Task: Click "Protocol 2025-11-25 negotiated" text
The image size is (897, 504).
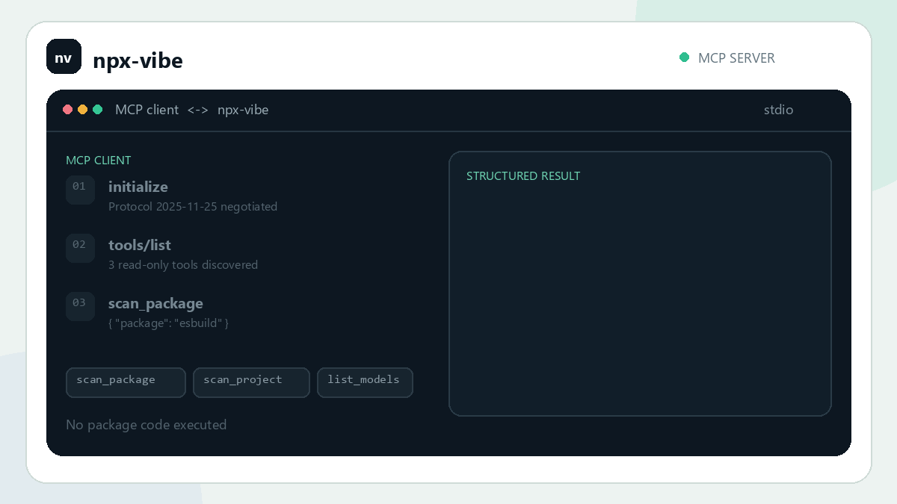Action: (x=193, y=206)
